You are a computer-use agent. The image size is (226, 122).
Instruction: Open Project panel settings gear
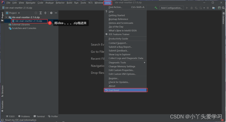(x=51, y=13)
